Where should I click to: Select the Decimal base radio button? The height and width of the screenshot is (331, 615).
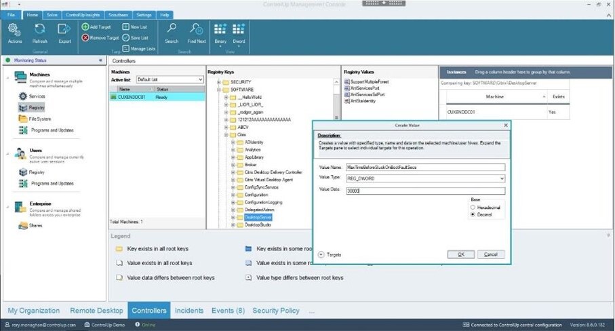tap(473, 214)
